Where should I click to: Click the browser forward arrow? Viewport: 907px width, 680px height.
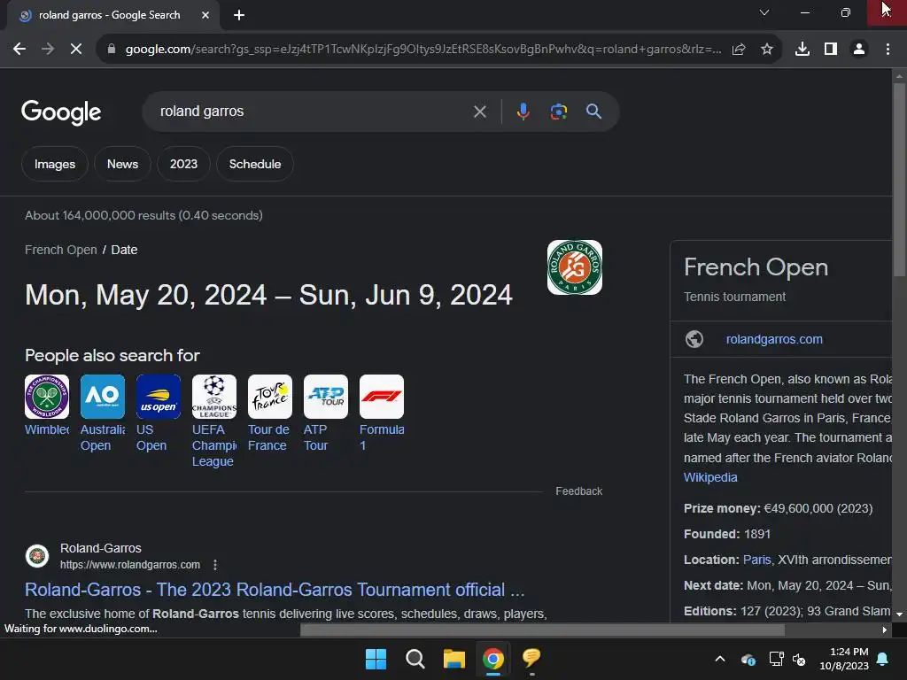click(x=48, y=50)
